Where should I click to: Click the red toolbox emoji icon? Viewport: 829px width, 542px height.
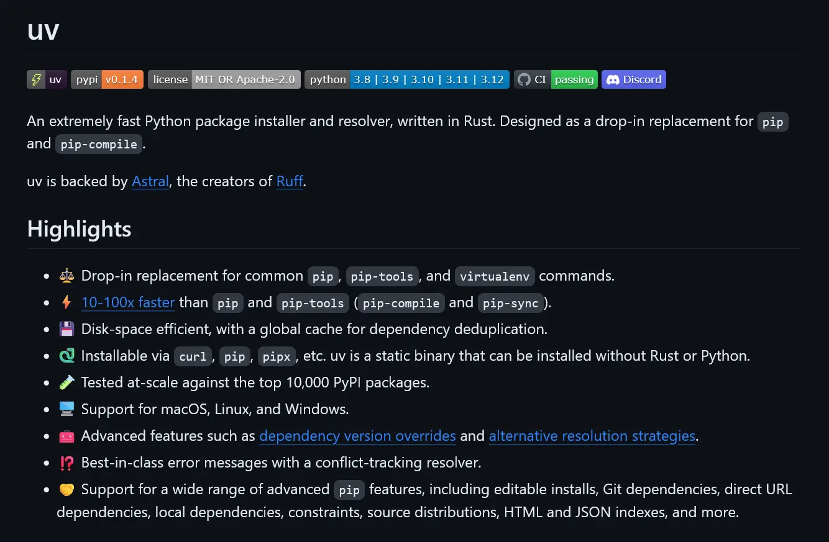click(66, 436)
